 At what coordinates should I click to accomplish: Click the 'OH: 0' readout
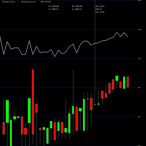pyautogui.click(x=98, y=9)
